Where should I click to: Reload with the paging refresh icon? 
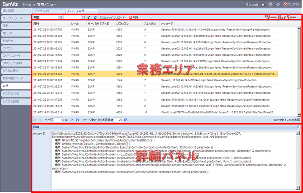pyautogui.click(x=125, y=120)
